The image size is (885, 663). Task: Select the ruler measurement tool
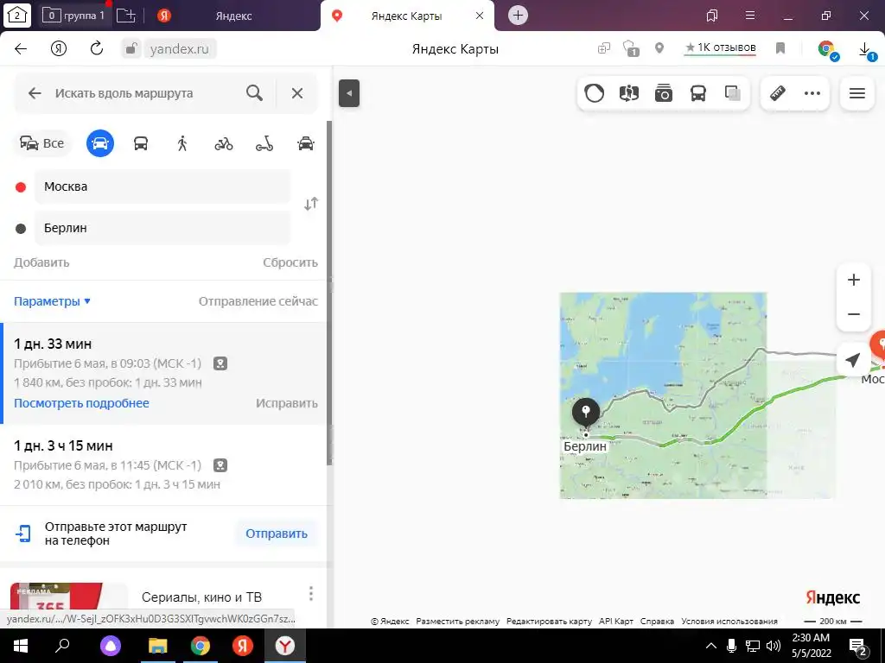(778, 93)
